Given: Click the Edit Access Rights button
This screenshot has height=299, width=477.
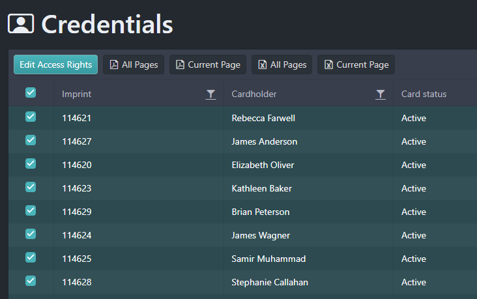Looking at the screenshot, I should point(55,64).
